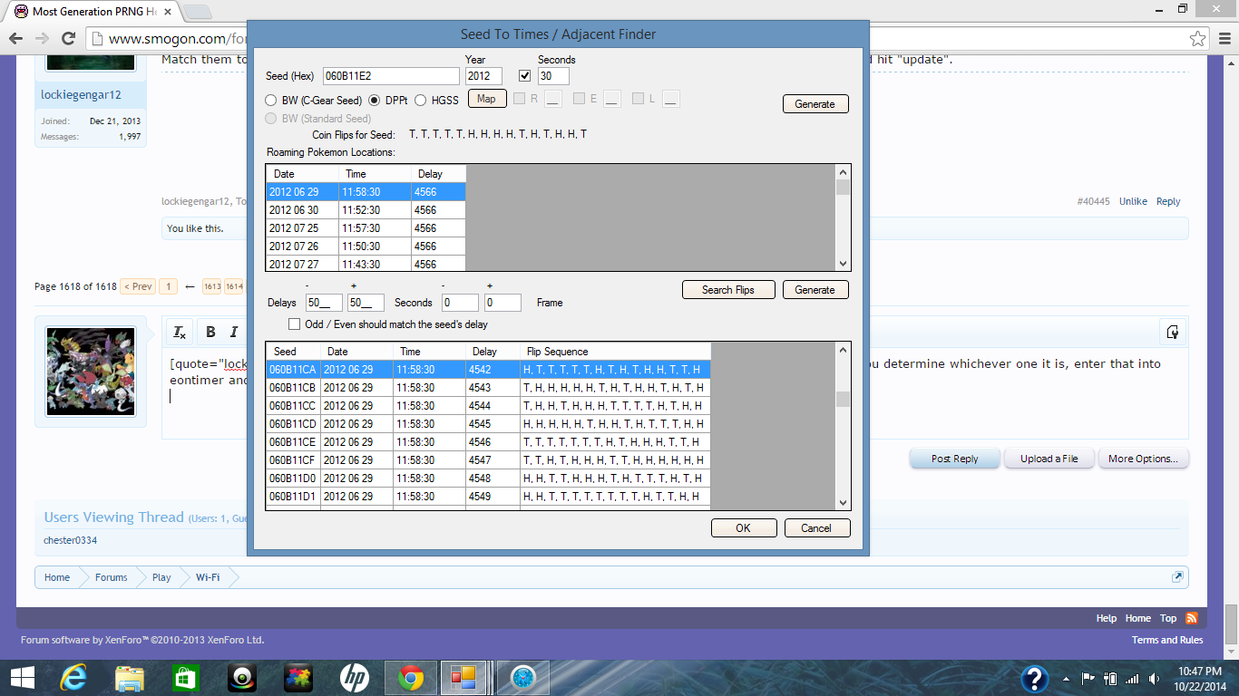The height and width of the screenshot is (696, 1239).
Task: Click the Seed (Hex) input field
Action: 391,76
